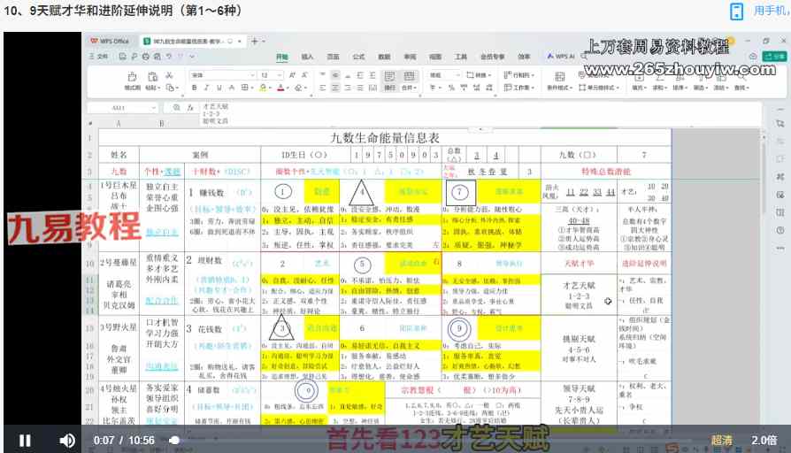Image resolution: width=791 pixels, height=453 pixels.
Task: Click the 粘贴 paste icon
Action: [154, 81]
